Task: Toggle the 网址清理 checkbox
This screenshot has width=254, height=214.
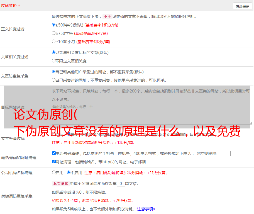Action: tap(54, 162)
